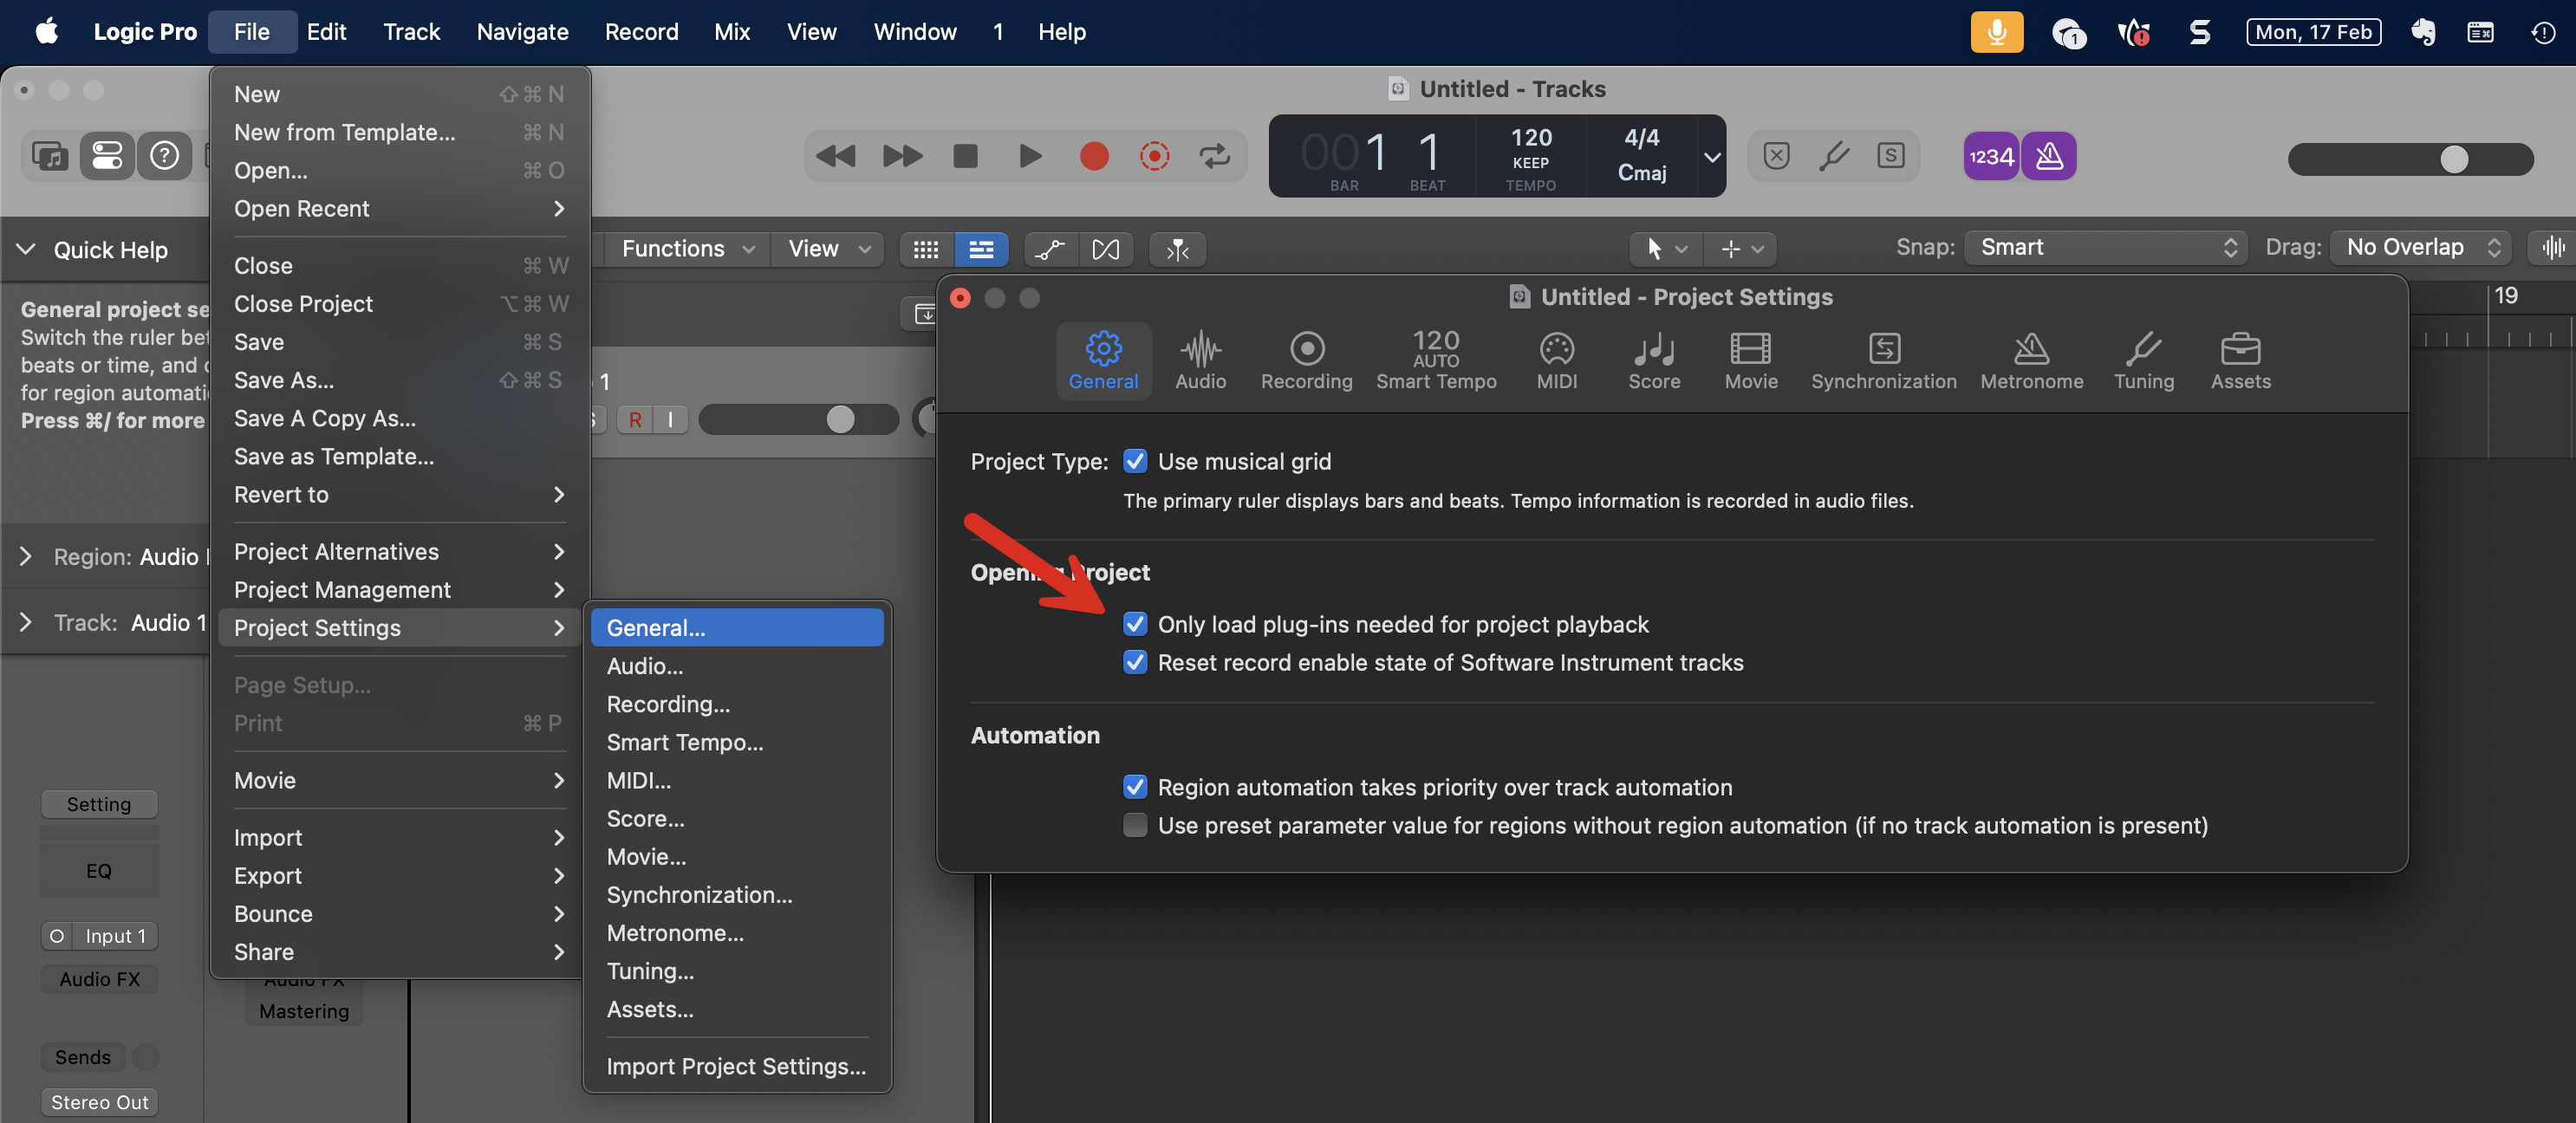Toggle the count-in 1234 button
The image size is (2576, 1123).
[1991, 156]
